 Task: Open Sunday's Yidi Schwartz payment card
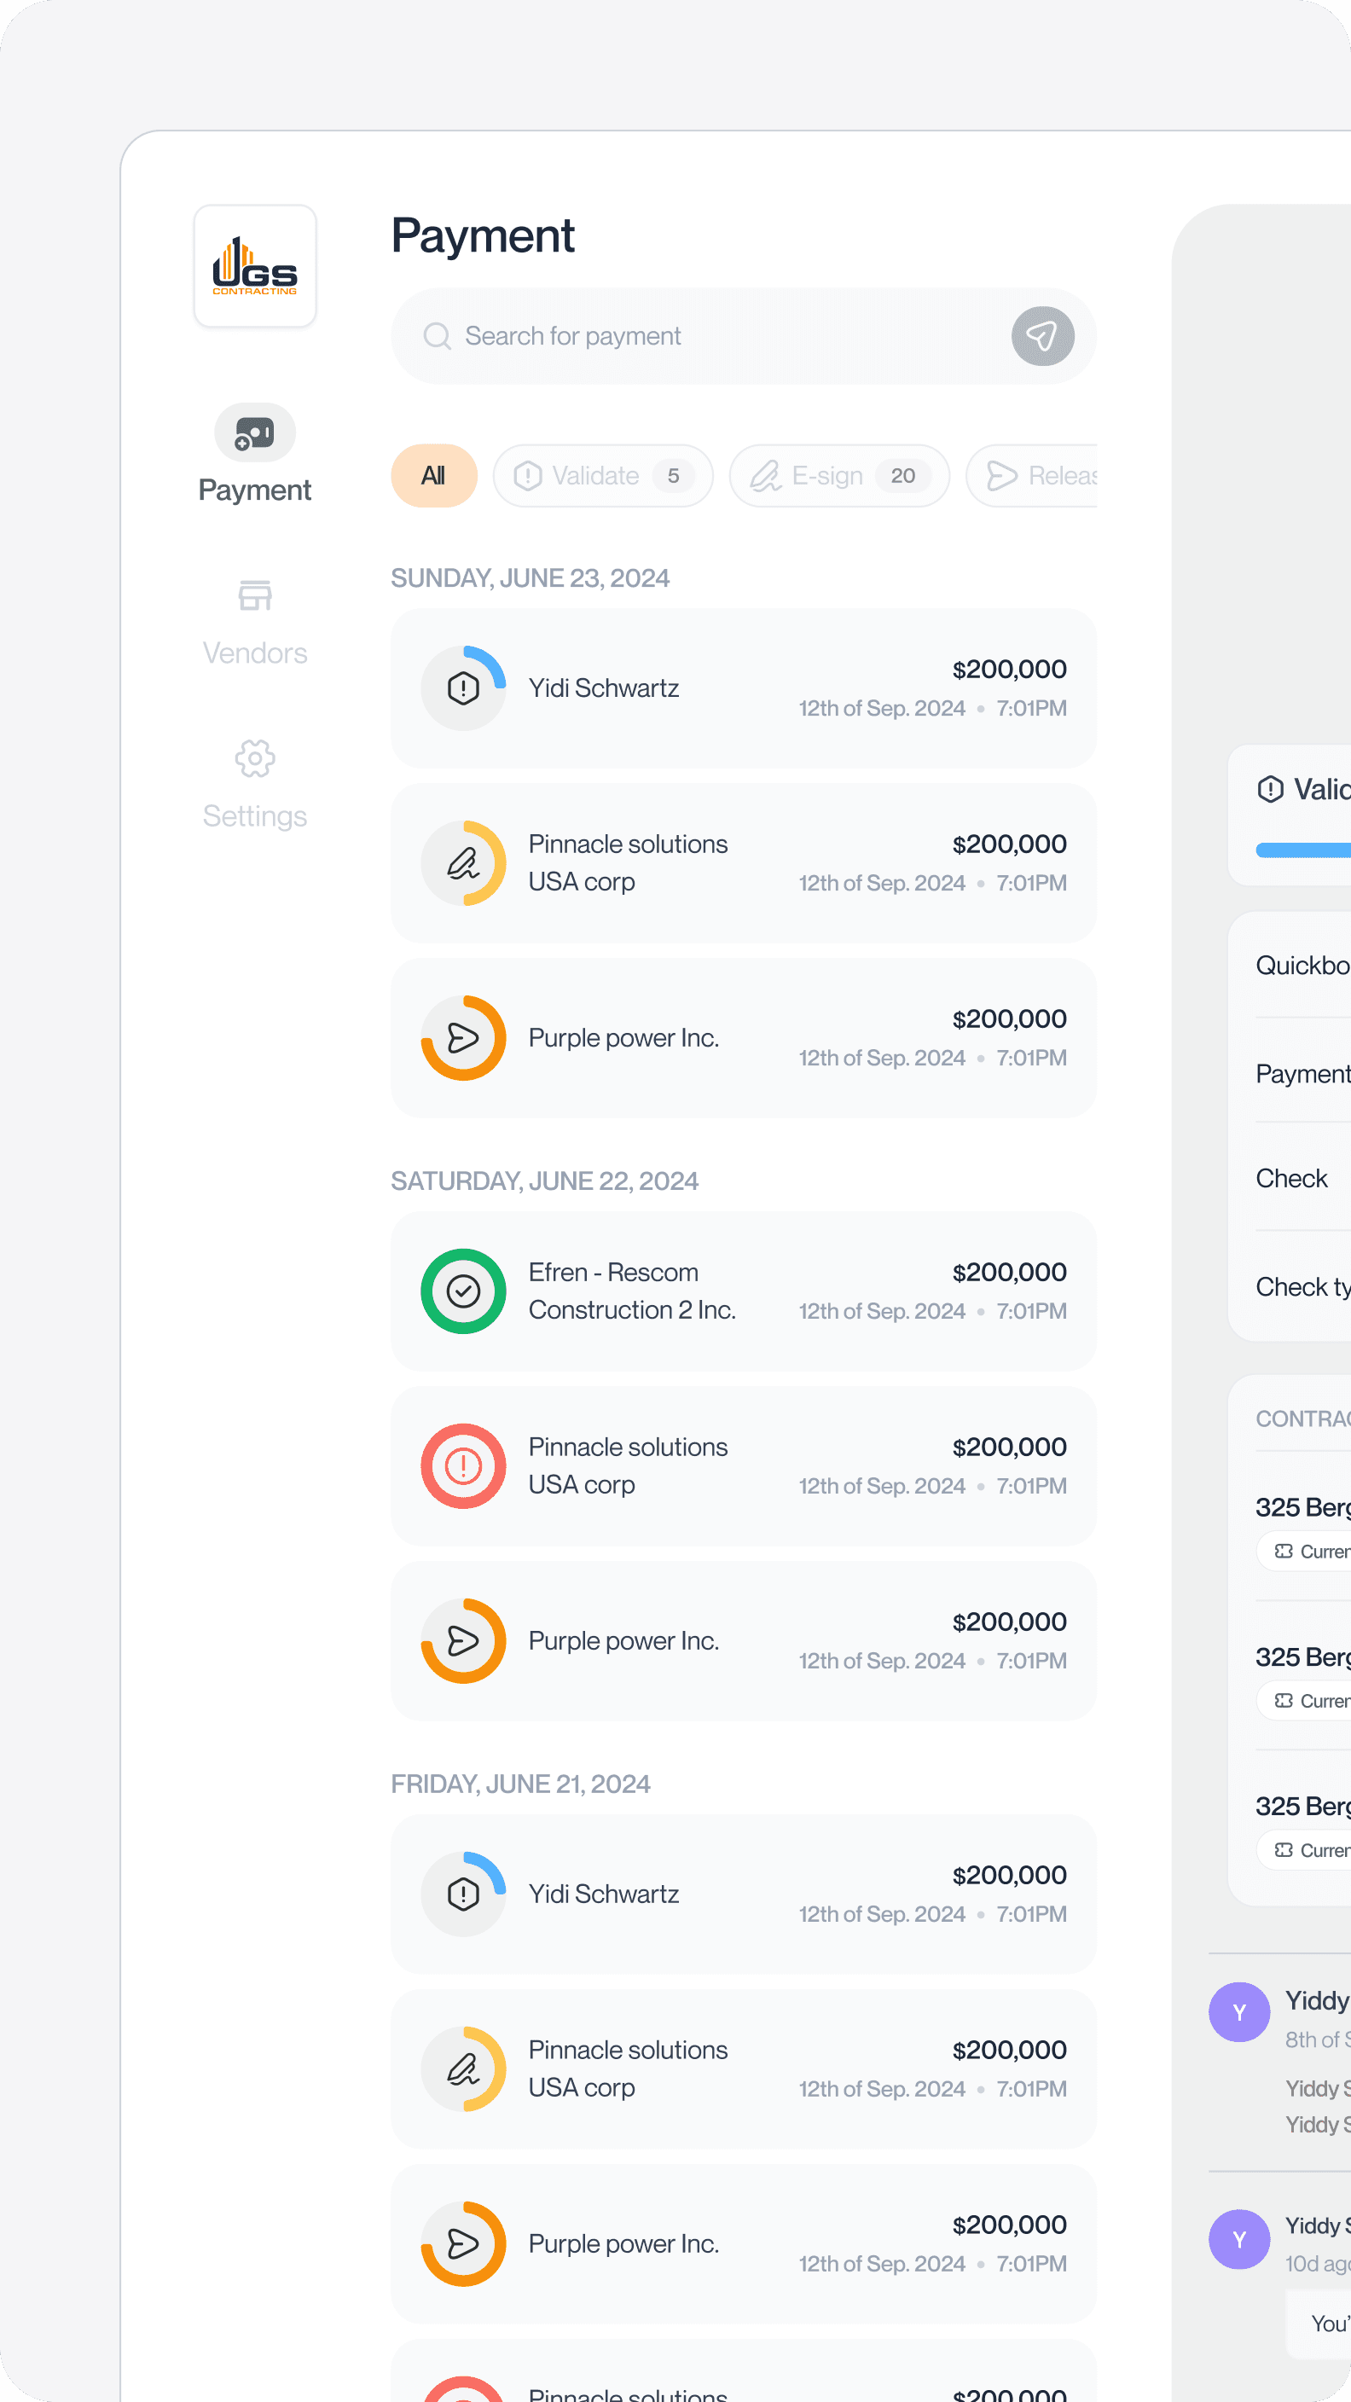tap(743, 688)
